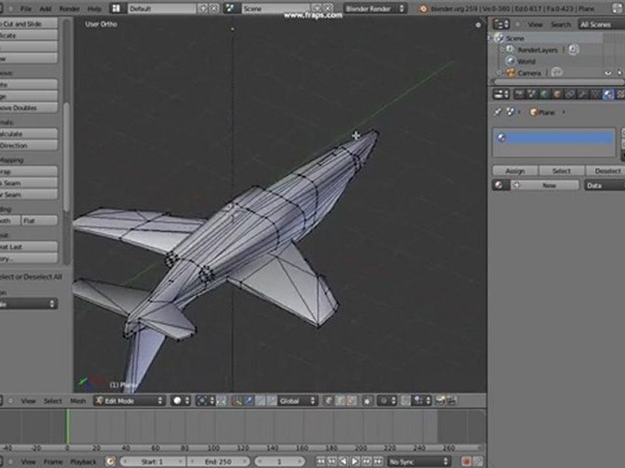Click the Plane object icon in breadcrumb
The width and height of the screenshot is (625, 468).
click(x=533, y=112)
